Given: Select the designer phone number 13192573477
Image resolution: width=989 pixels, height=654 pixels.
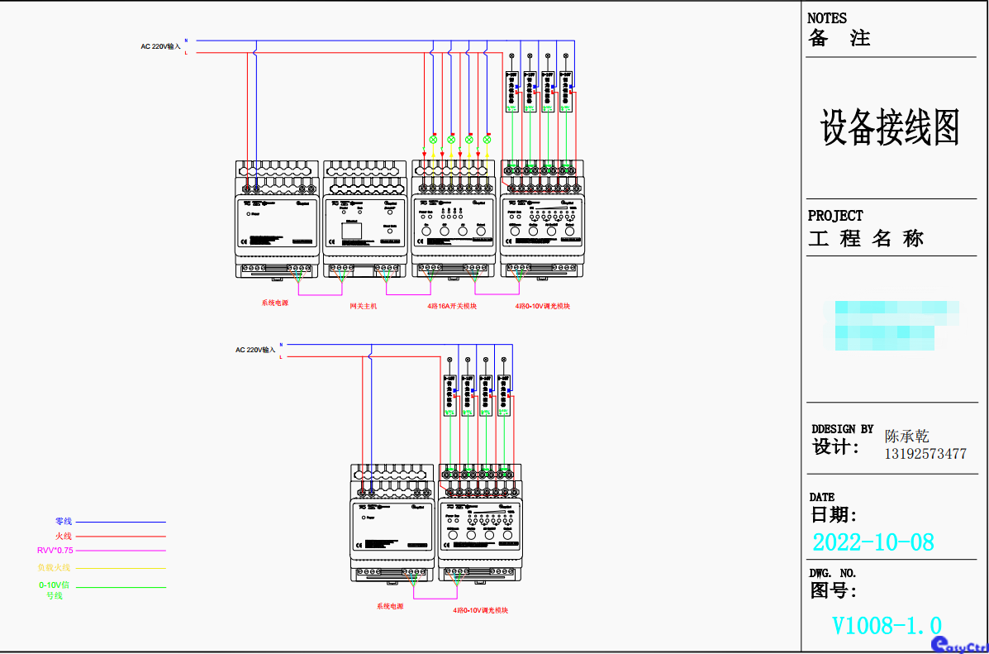Looking at the screenshot, I should tap(925, 454).
